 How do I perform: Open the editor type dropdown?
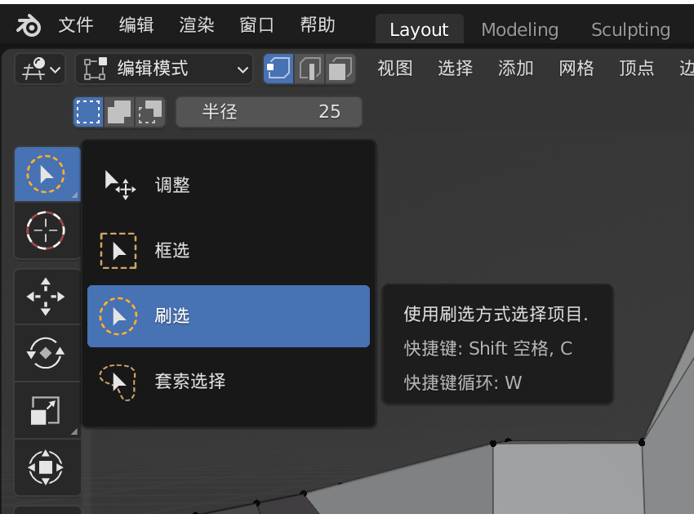[x=40, y=69]
